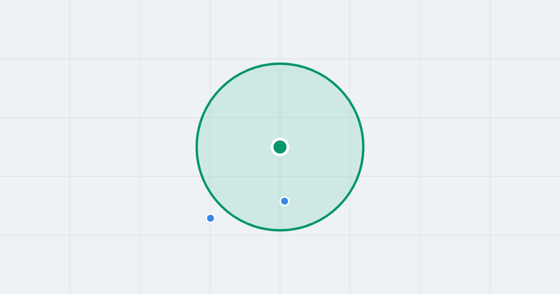The width and height of the screenshot is (560, 294).
Task: Click the green center marker of the circle
Action: pyautogui.click(x=280, y=147)
